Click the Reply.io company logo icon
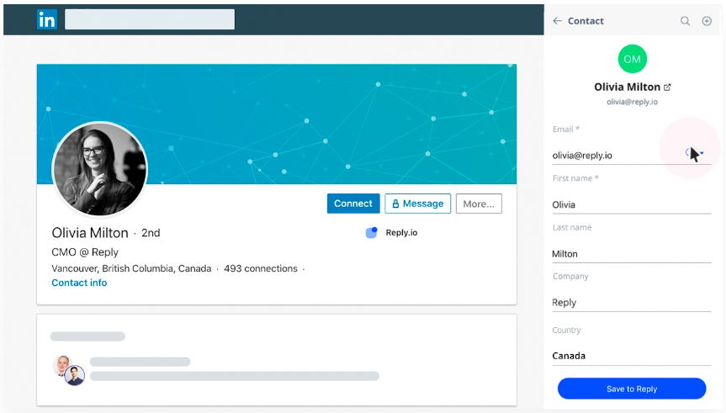Viewport: 726px width, 413px height. [x=371, y=232]
